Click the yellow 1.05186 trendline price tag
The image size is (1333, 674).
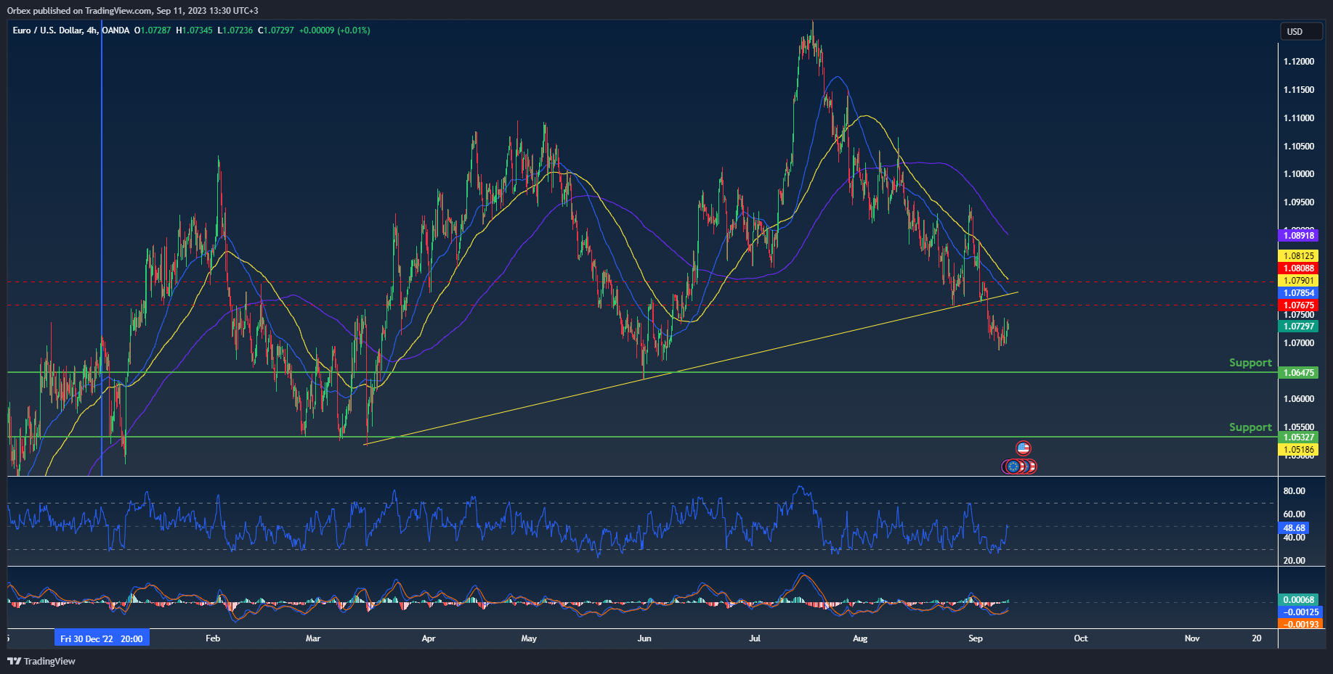coord(1298,450)
